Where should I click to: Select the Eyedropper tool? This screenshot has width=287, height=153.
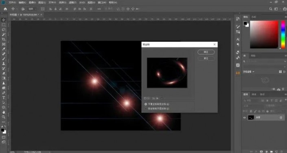tap(4, 49)
